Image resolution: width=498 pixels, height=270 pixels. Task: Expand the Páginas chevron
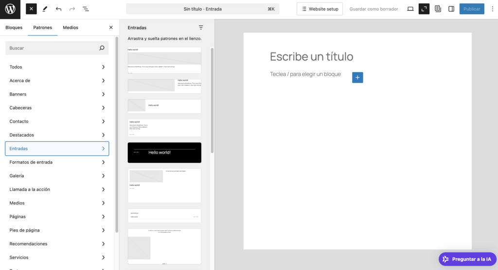103,217
